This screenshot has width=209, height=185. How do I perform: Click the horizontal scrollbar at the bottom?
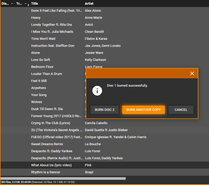[x=63, y=178]
